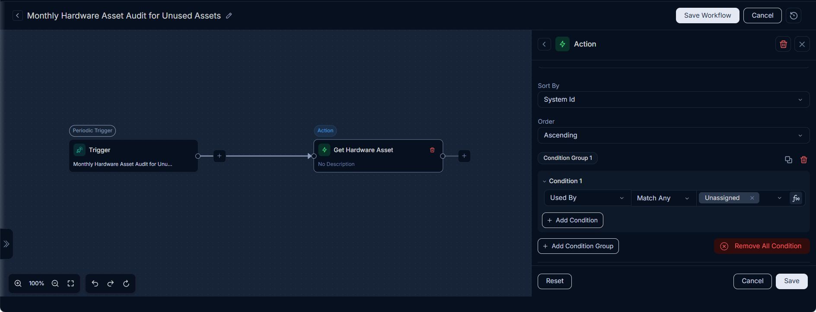Redo the canvas change
This screenshot has height=312, width=816.
[111, 284]
